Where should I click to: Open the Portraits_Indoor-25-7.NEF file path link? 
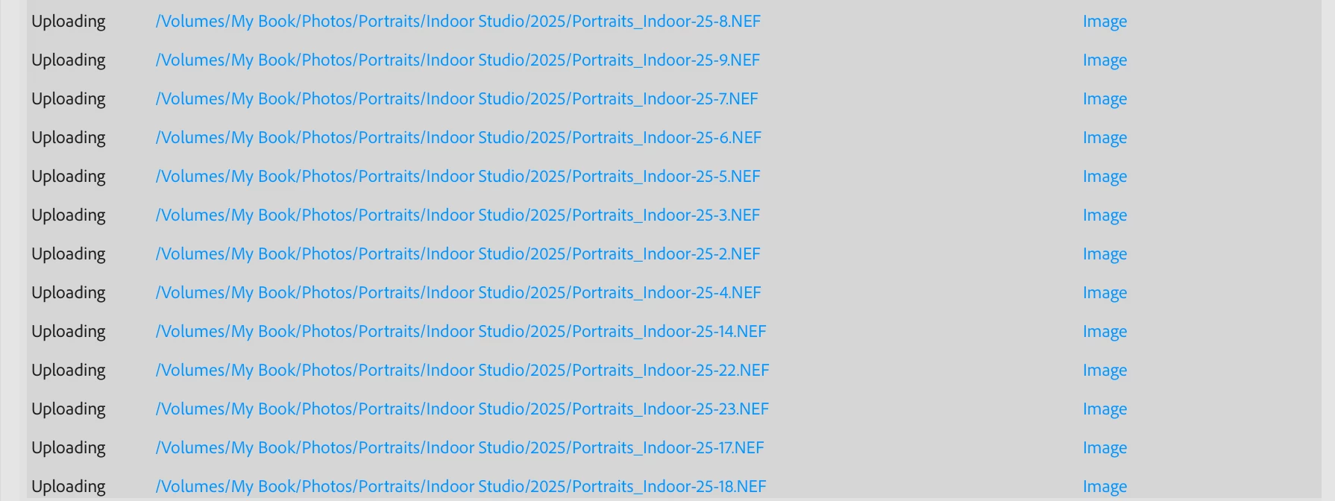coord(456,99)
